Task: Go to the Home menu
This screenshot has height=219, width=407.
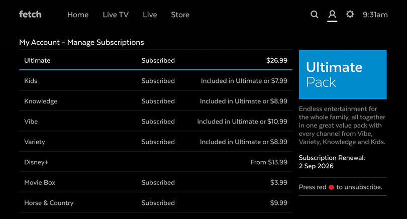Action: tap(78, 15)
